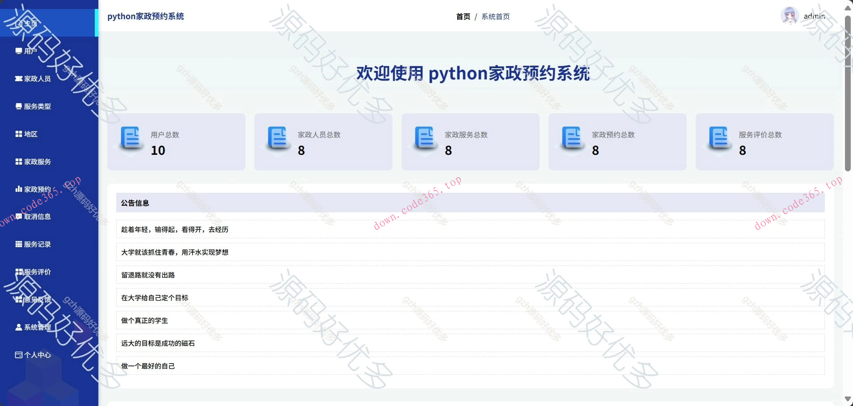This screenshot has width=853, height=406.
Task: Click the document icon on 用户总数 card
Action: 131,138
